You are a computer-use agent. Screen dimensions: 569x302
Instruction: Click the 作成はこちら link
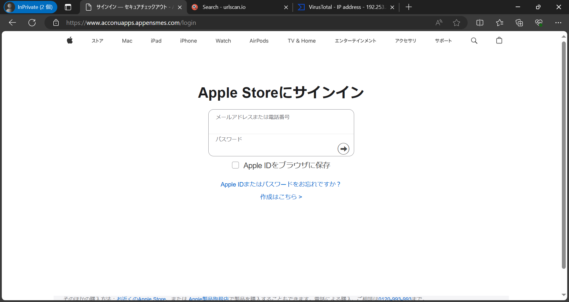click(281, 197)
